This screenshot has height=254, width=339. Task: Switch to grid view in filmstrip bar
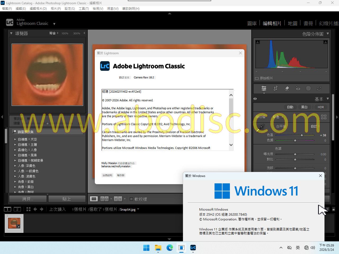[x=29, y=209]
